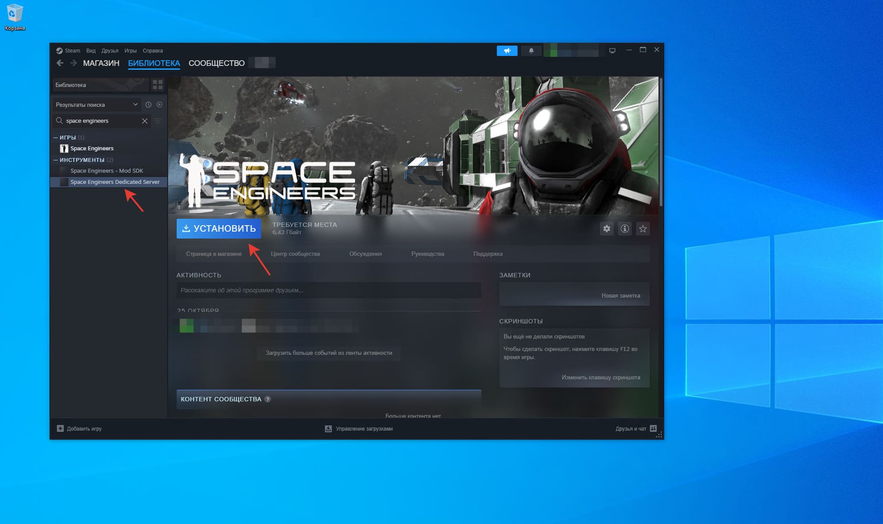This screenshot has width=883, height=524.
Task: Click the ready-to-play filter icon
Action: pyautogui.click(x=159, y=105)
